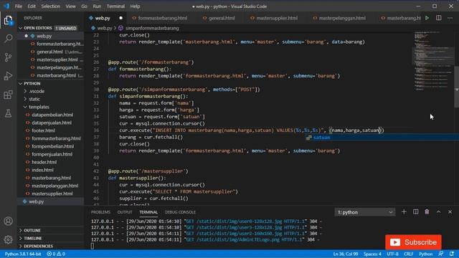Split the terminal panel
Image resolution: width=459 pixels, height=258 pixels.
416,212
